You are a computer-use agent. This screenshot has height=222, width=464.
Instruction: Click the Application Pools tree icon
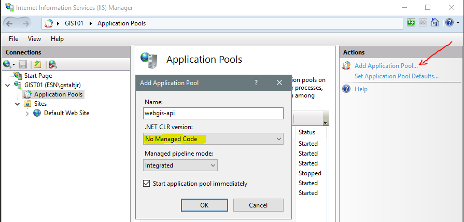pos(27,94)
